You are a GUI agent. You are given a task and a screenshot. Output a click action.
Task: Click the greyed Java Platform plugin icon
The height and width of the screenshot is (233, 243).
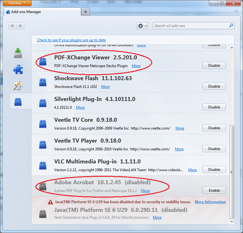point(43,214)
